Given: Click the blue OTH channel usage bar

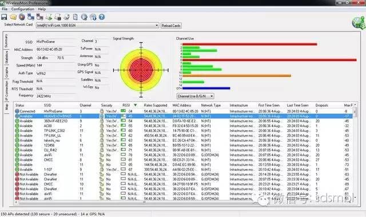Looking at the screenshot, I should (206, 89).
